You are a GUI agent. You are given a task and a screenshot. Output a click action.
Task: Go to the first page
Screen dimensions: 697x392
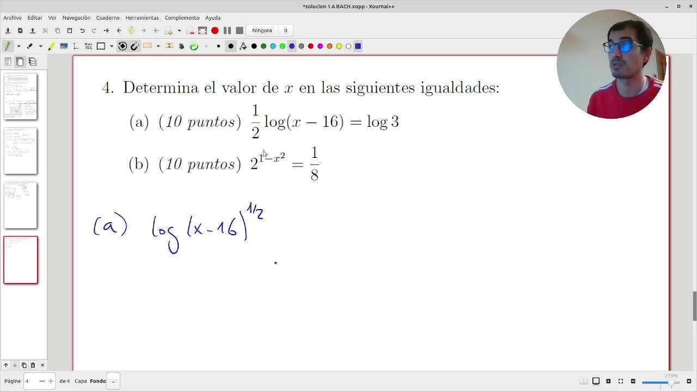107,30
